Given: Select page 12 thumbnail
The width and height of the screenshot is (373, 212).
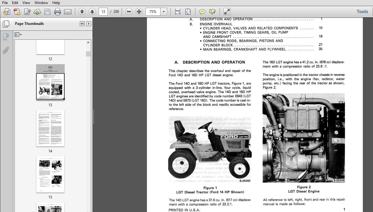Looking at the screenshot, I should coord(50,47).
